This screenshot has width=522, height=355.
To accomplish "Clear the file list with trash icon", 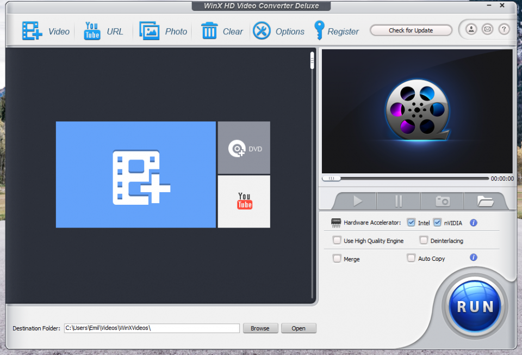I will click(x=209, y=31).
